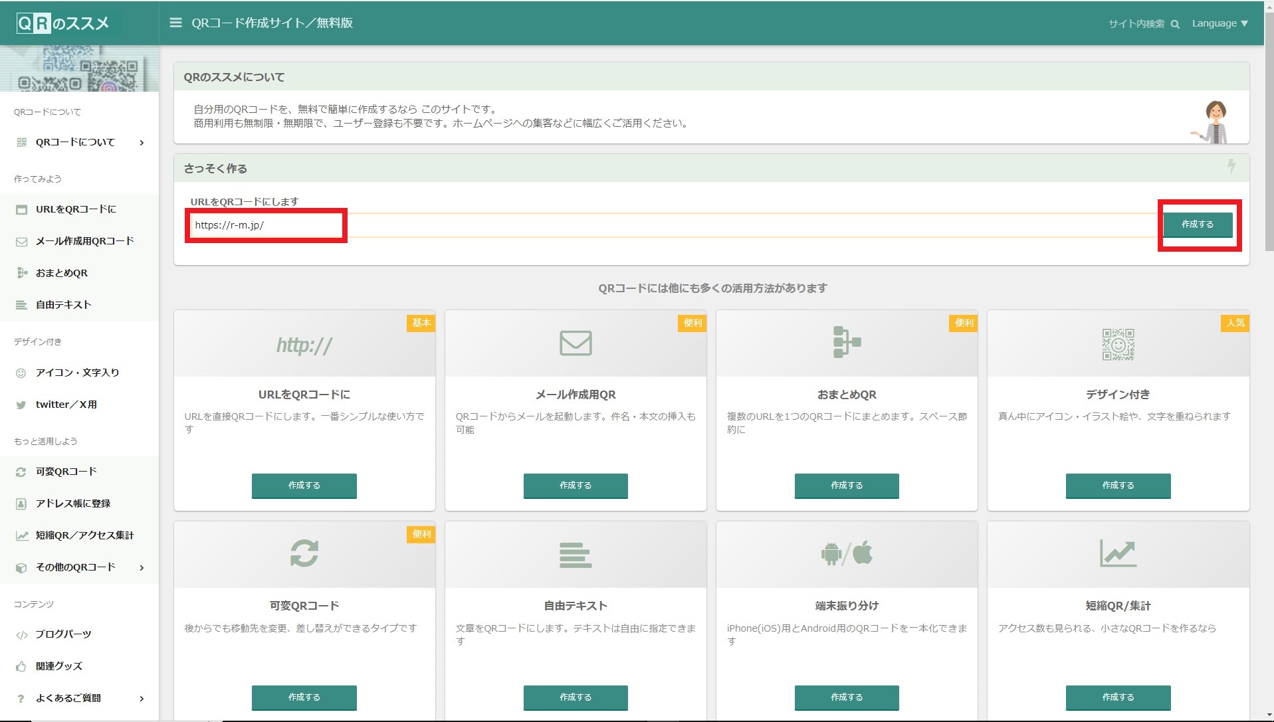Image resolution: width=1274 pixels, height=722 pixels.
Task: Expand よくあるご質問 sidebar submenu
Action: click(x=142, y=698)
